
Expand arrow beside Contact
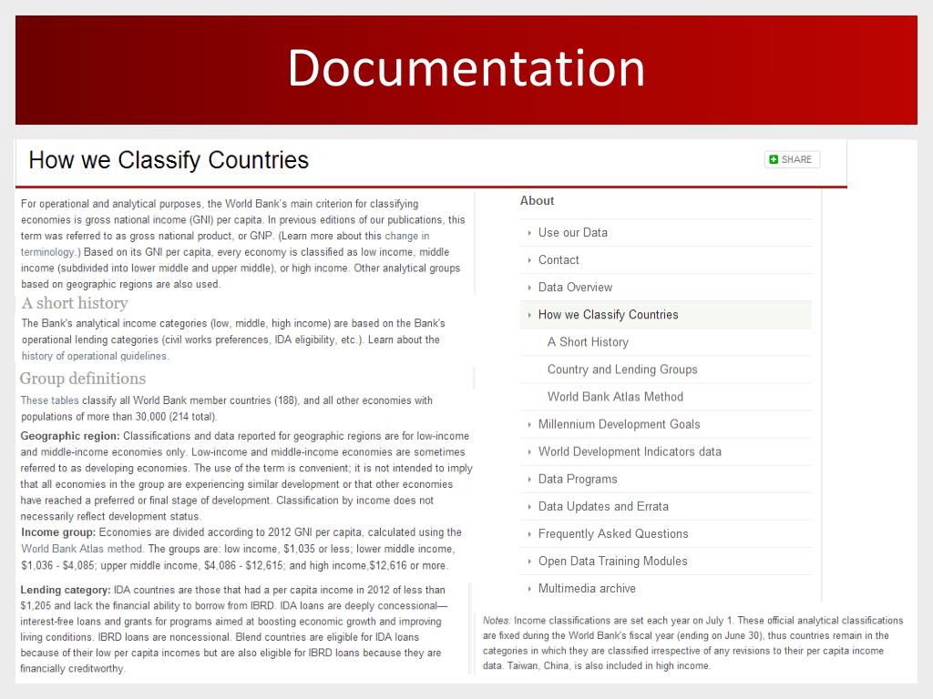[529, 260]
